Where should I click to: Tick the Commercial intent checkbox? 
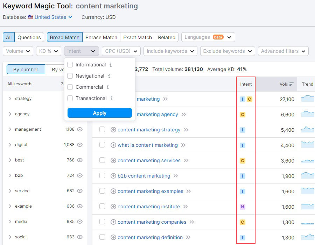pyautogui.click(x=70, y=87)
